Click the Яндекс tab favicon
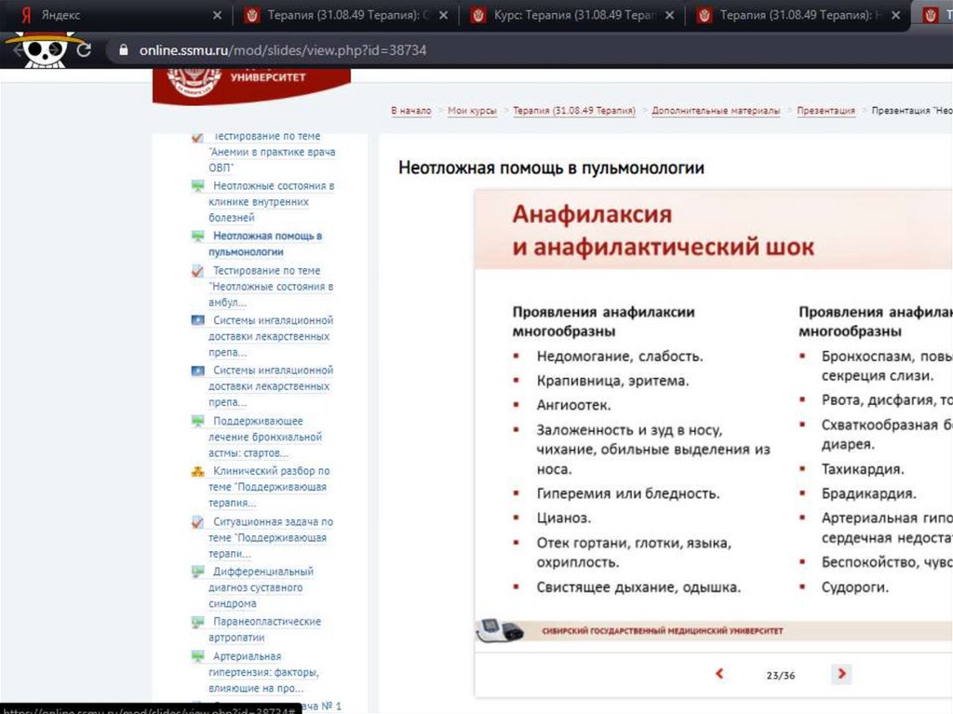Image resolution: width=953 pixels, height=714 pixels. 25,15
